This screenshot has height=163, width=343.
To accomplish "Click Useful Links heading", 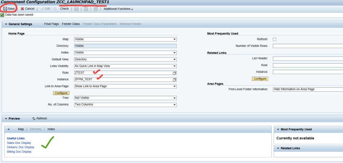I will click(x=16, y=138).
